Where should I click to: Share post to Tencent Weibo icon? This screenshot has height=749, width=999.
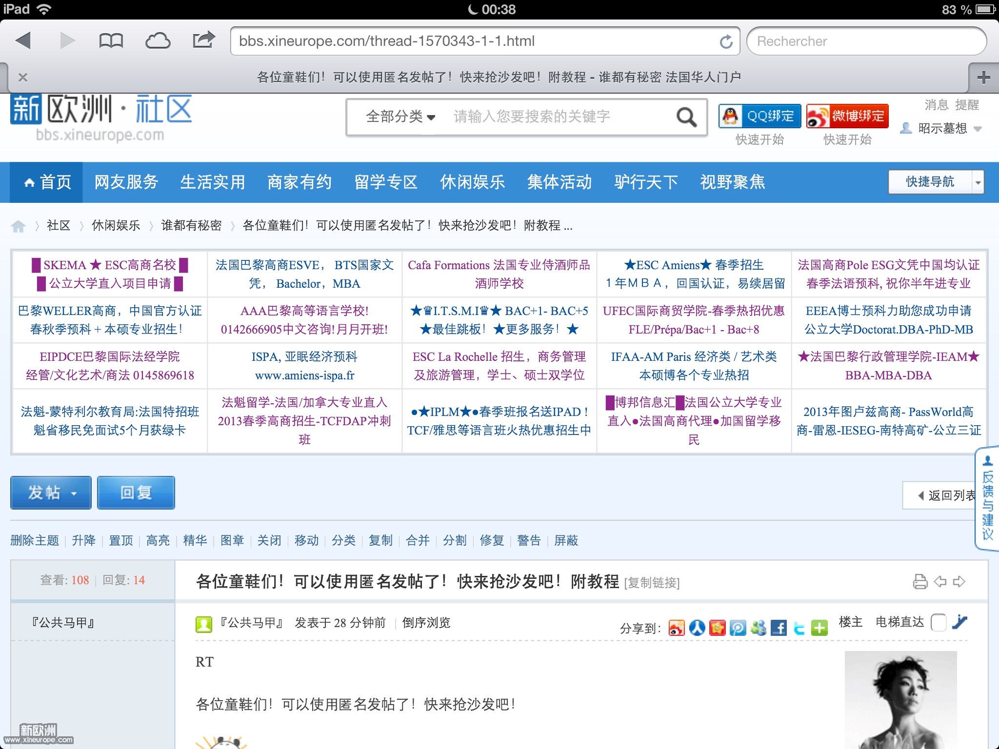coord(738,628)
